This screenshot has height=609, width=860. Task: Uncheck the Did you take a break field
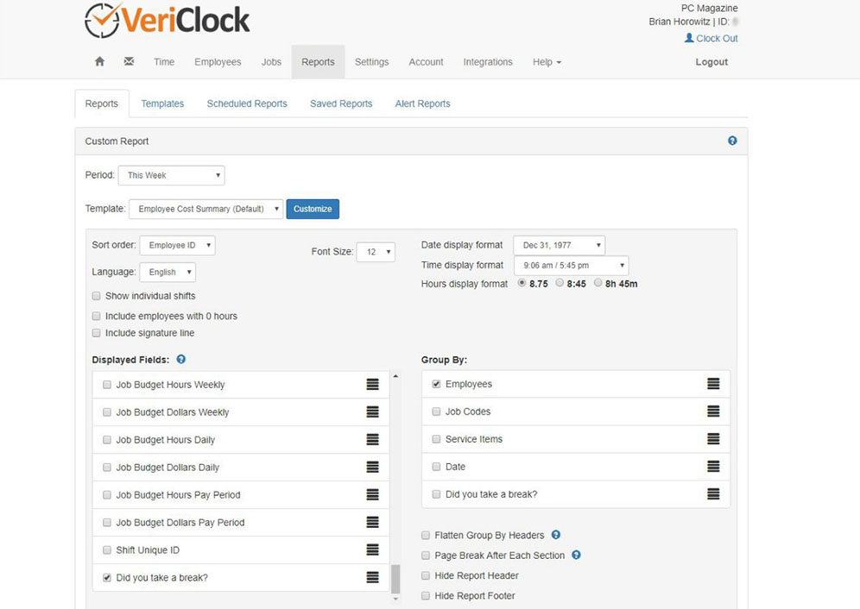(x=106, y=577)
